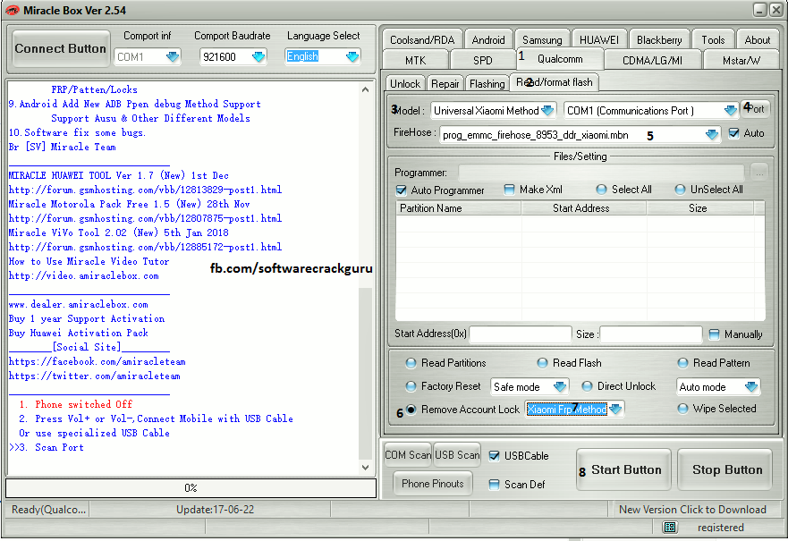Toggle the Auto Programmer checkbox
Screen dimensions: 788x541
click(401, 190)
